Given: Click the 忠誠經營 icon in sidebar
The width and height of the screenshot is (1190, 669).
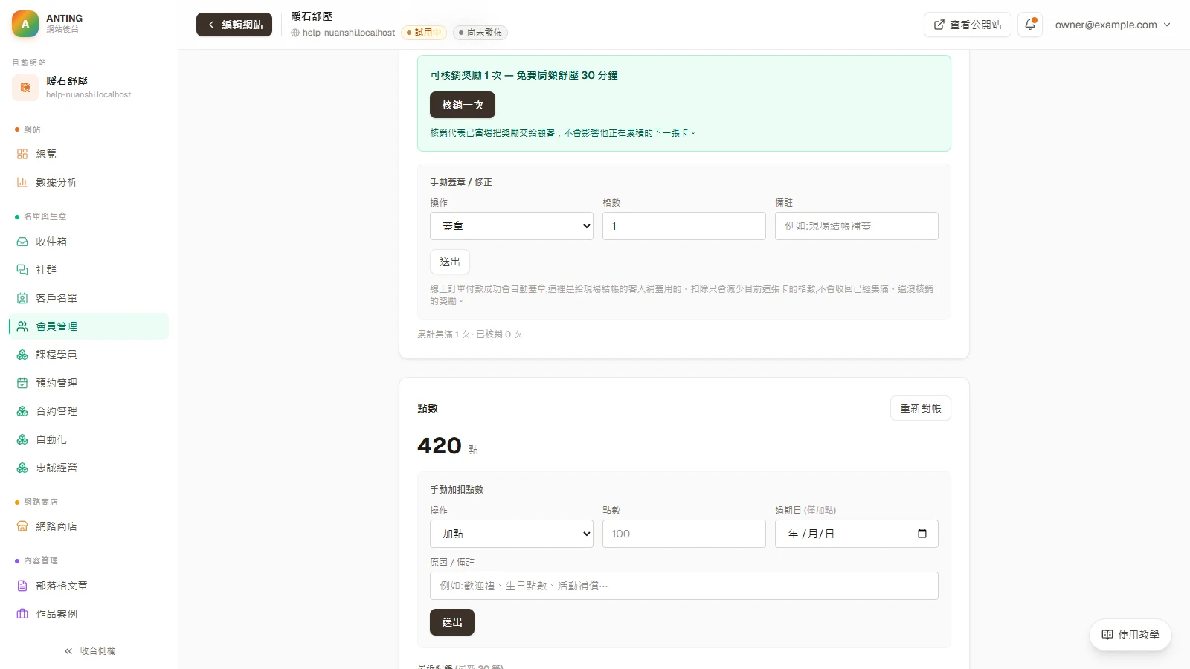Looking at the screenshot, I should point(22,468).
